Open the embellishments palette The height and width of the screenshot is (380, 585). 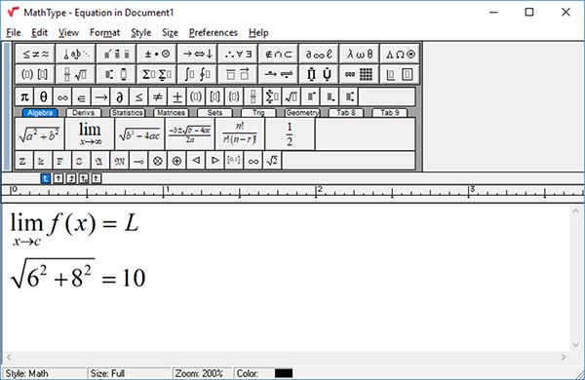116,54
